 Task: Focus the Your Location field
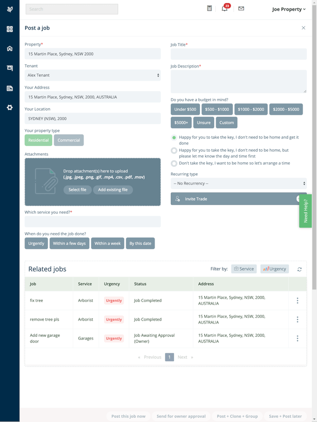[93, 118]
